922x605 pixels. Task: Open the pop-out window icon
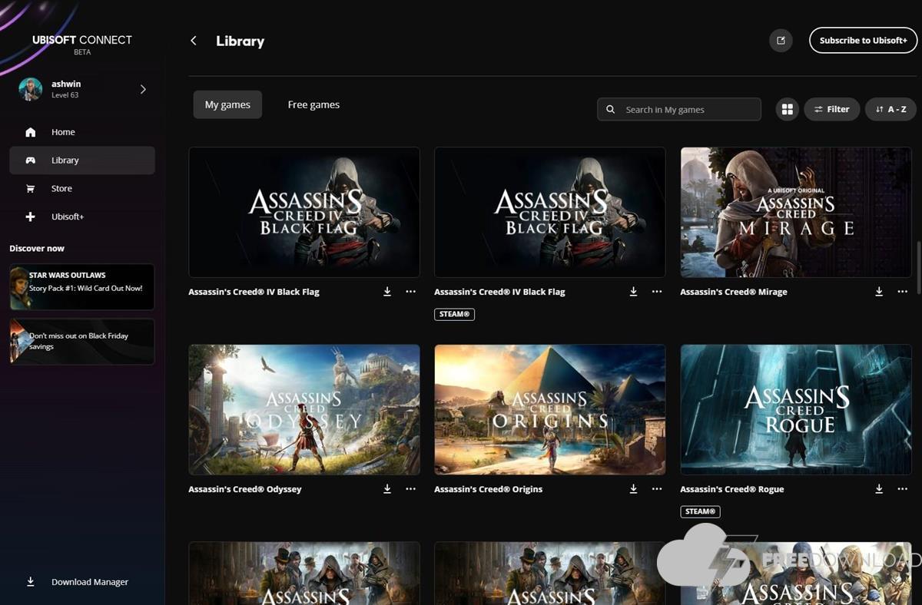[x=781, y=41]
